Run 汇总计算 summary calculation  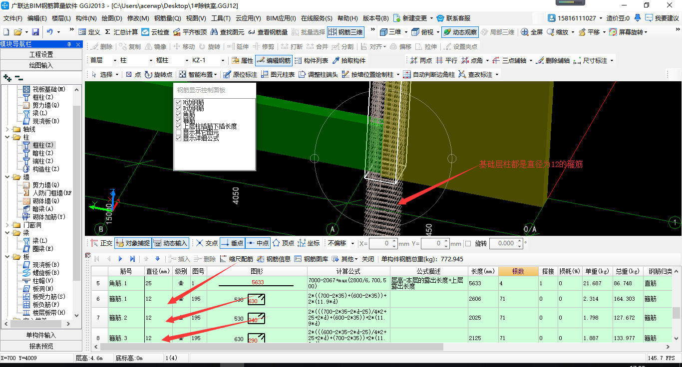point(121,32)
